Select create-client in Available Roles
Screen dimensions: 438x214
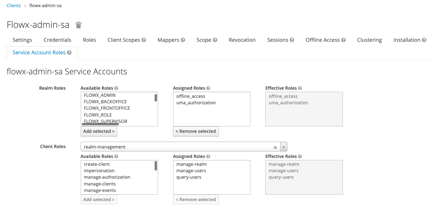pos(97,164)
